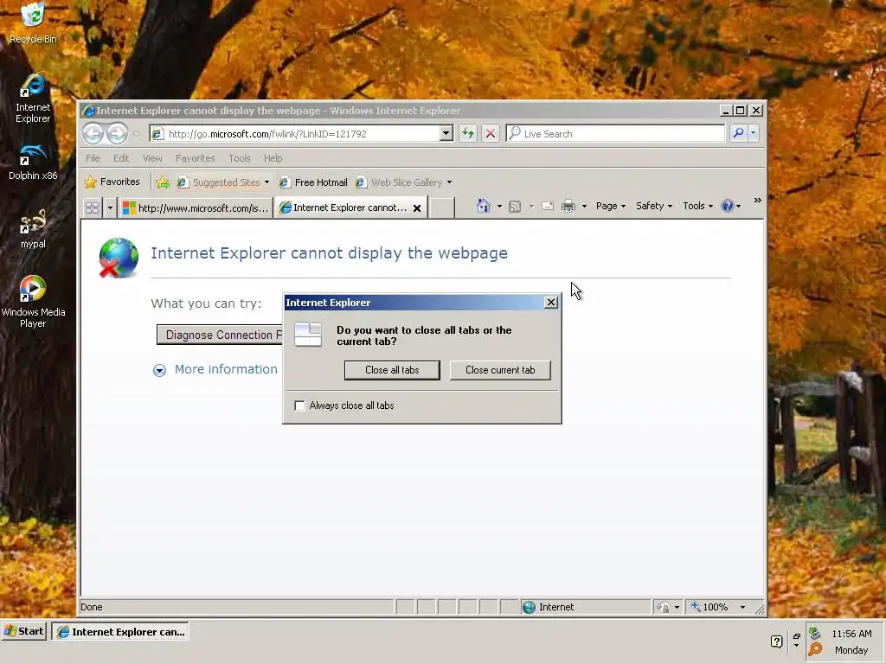Click the Forward navigation arrow

point(117,134)
